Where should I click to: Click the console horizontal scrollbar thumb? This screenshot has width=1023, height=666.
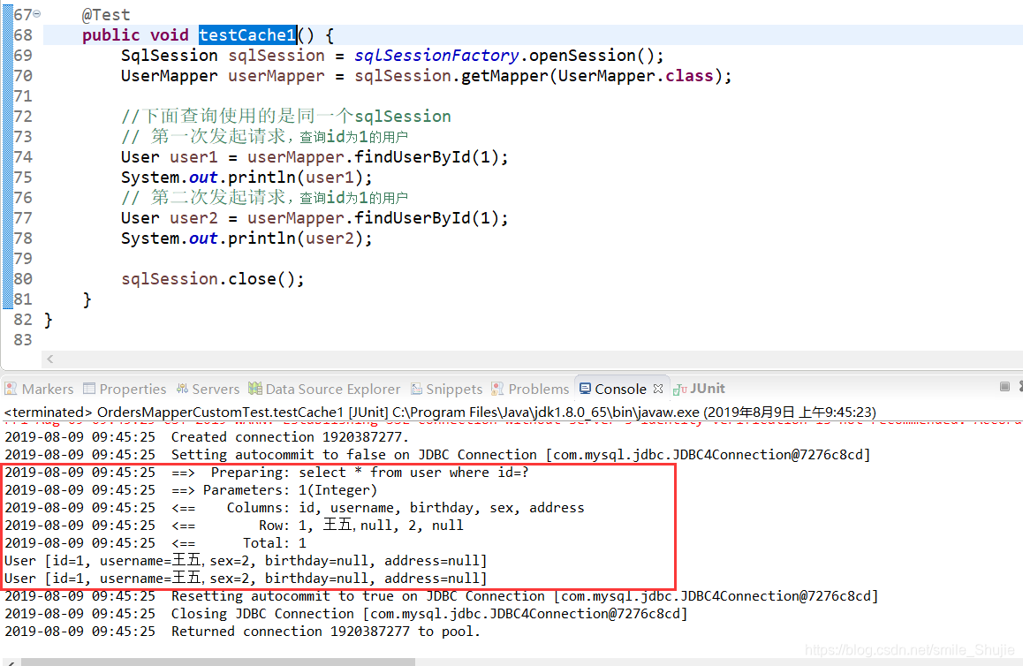point(218,662)
